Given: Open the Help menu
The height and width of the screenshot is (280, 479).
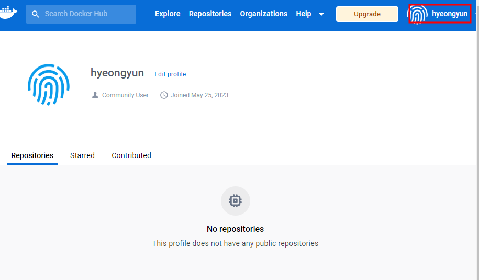Looking at the screenshot, I should point(303,14).
